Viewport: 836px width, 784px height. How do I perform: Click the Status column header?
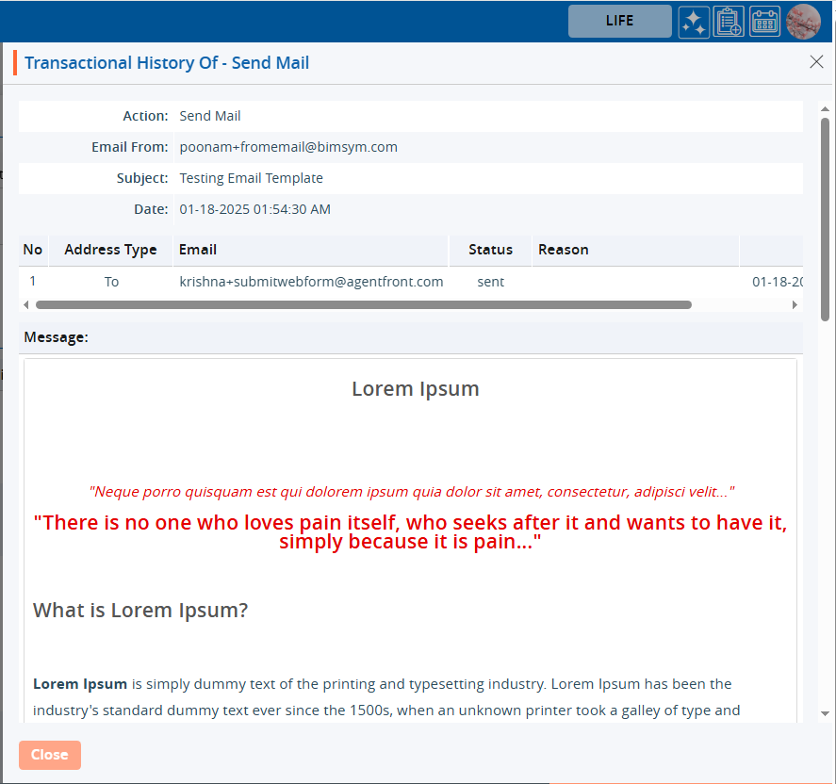click(x=490, y=250)
